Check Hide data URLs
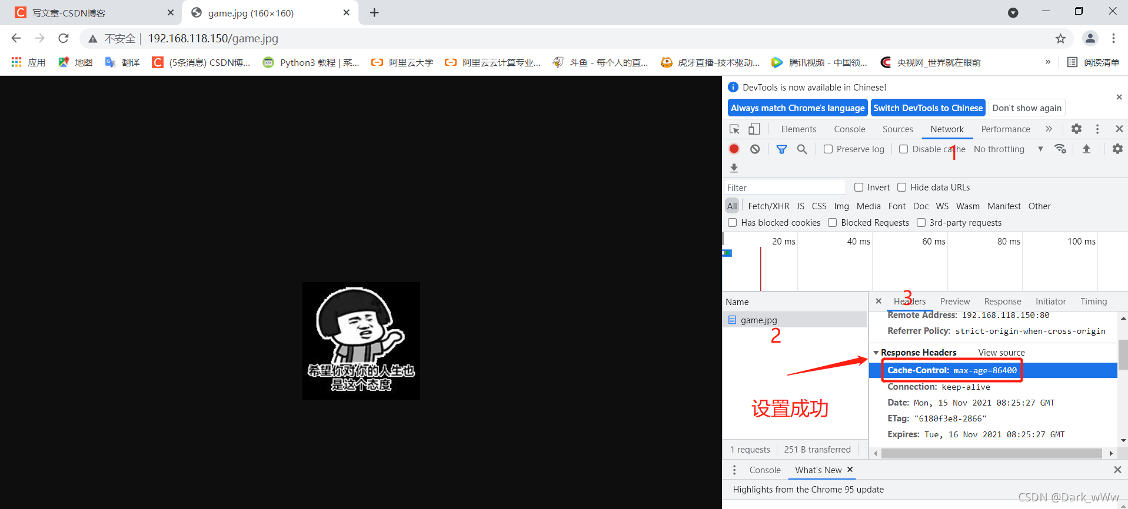 (901, 187)
